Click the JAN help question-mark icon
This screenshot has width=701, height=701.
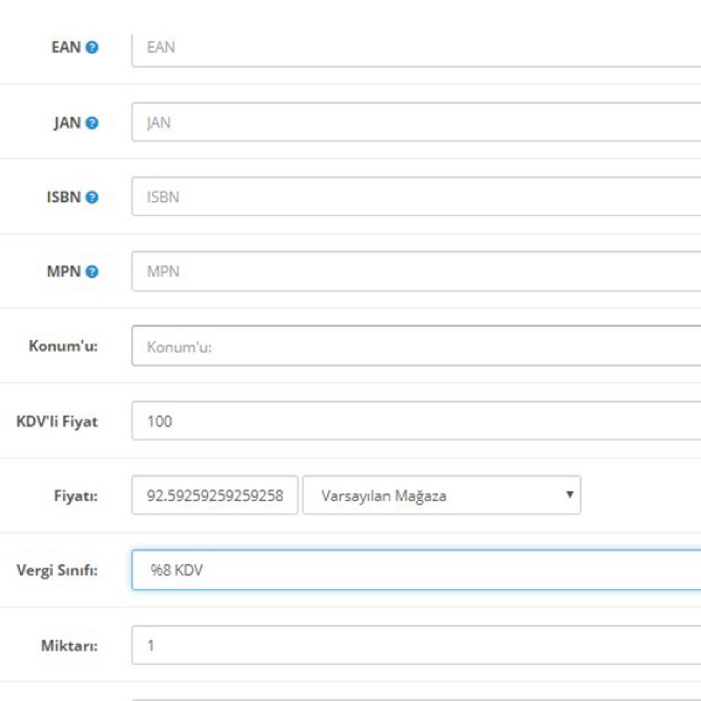point(92,123)
